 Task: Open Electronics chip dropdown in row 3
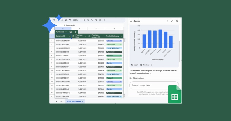pyautogui.click(x=121, y=45)
